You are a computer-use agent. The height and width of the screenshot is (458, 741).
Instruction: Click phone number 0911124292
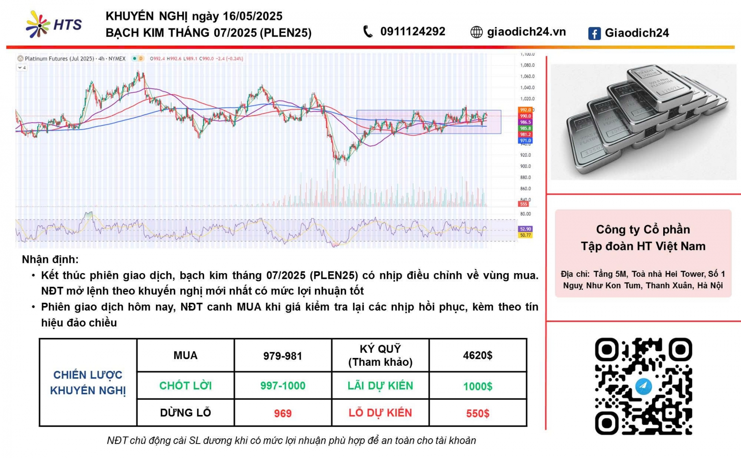(x=412, y=31)
